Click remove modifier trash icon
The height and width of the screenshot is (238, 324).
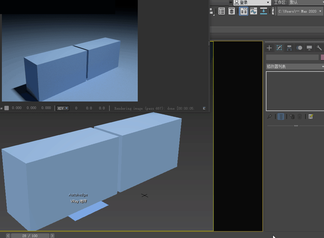pyautogui.click(x=300, y=116)
